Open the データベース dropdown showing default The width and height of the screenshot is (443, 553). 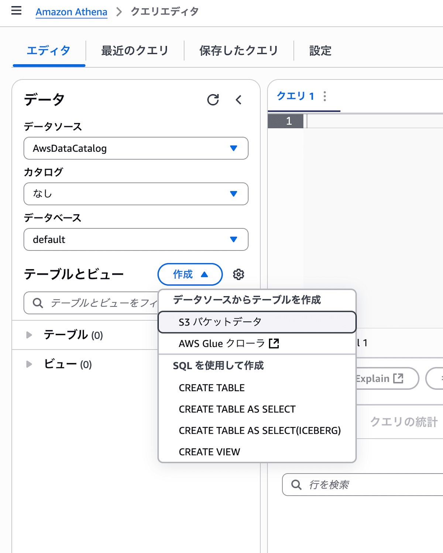point(136,239)
